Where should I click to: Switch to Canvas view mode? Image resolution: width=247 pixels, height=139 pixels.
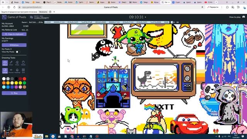click(5, 71)
